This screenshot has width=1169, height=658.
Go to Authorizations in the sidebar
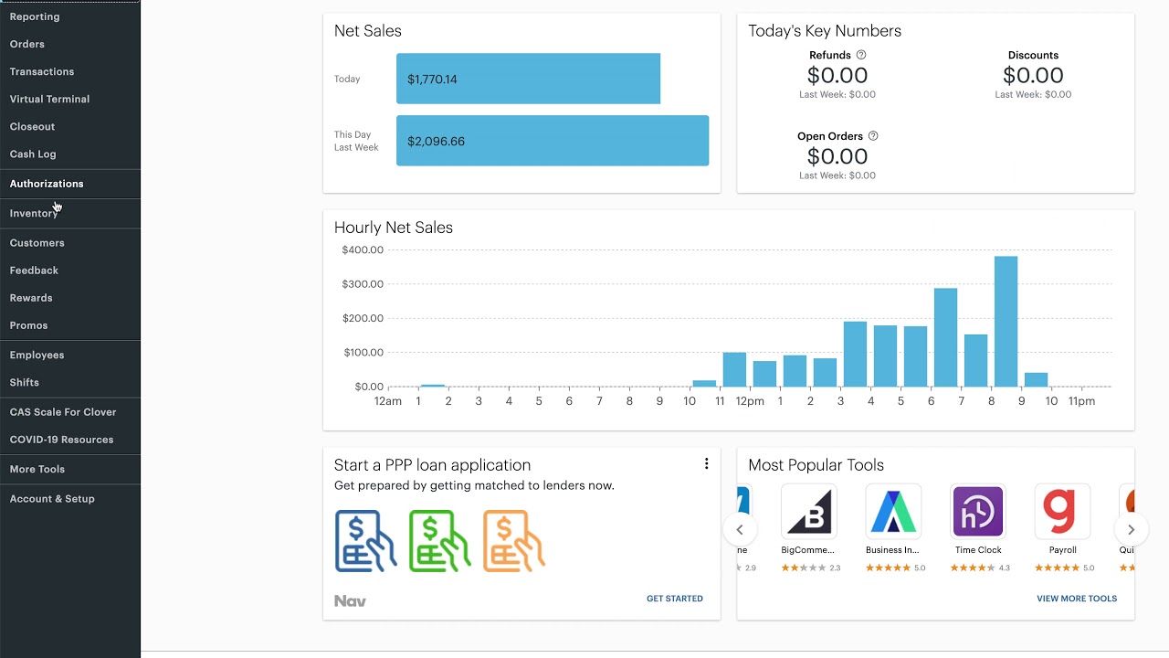point(47,184)
